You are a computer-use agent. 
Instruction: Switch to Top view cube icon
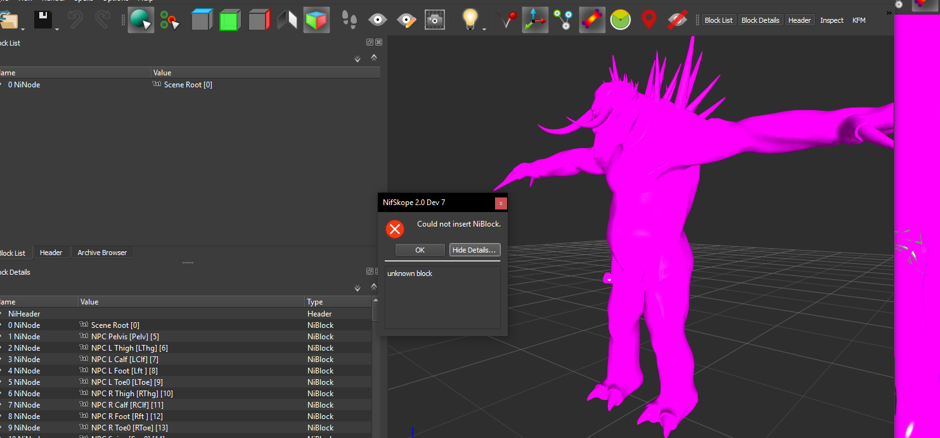[x=202, y=20]
